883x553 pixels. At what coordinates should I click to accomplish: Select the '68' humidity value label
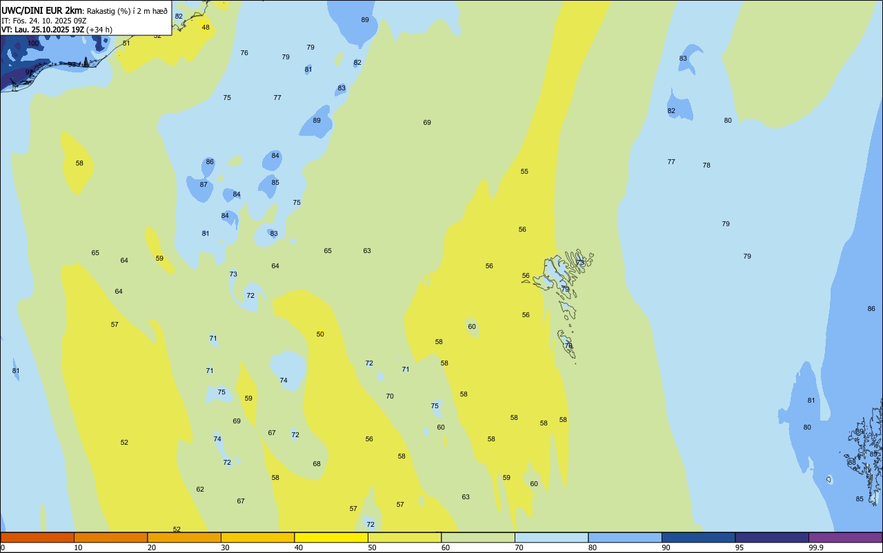coord(317,464)
